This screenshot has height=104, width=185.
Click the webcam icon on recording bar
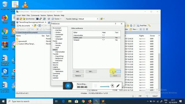click(112, 86)
